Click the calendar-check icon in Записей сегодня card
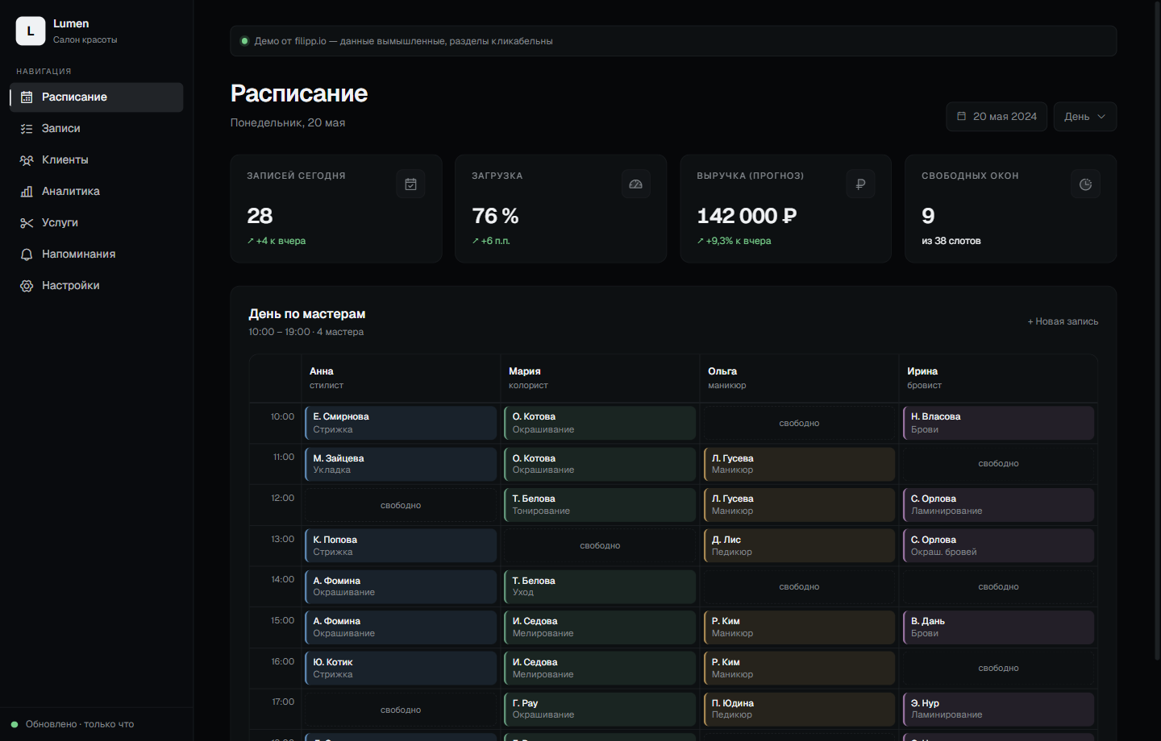 [x=410, y=184]
